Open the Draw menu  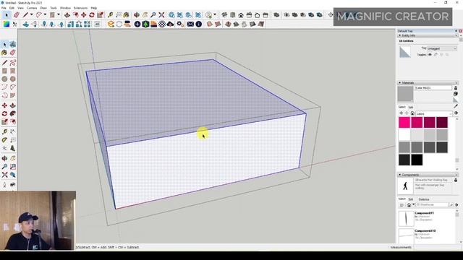click(43, 8)
